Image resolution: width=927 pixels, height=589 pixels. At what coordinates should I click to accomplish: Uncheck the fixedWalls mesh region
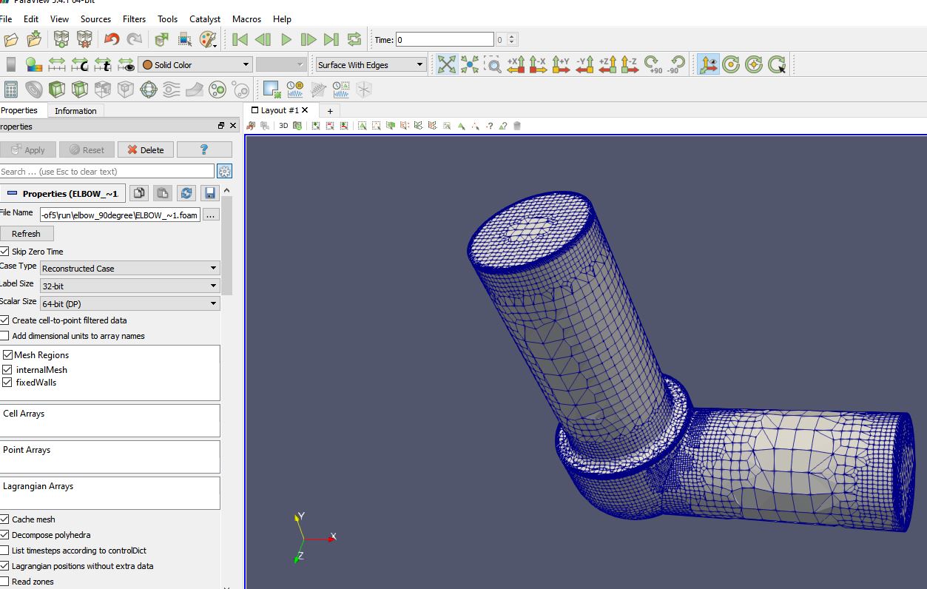[7, 383]
